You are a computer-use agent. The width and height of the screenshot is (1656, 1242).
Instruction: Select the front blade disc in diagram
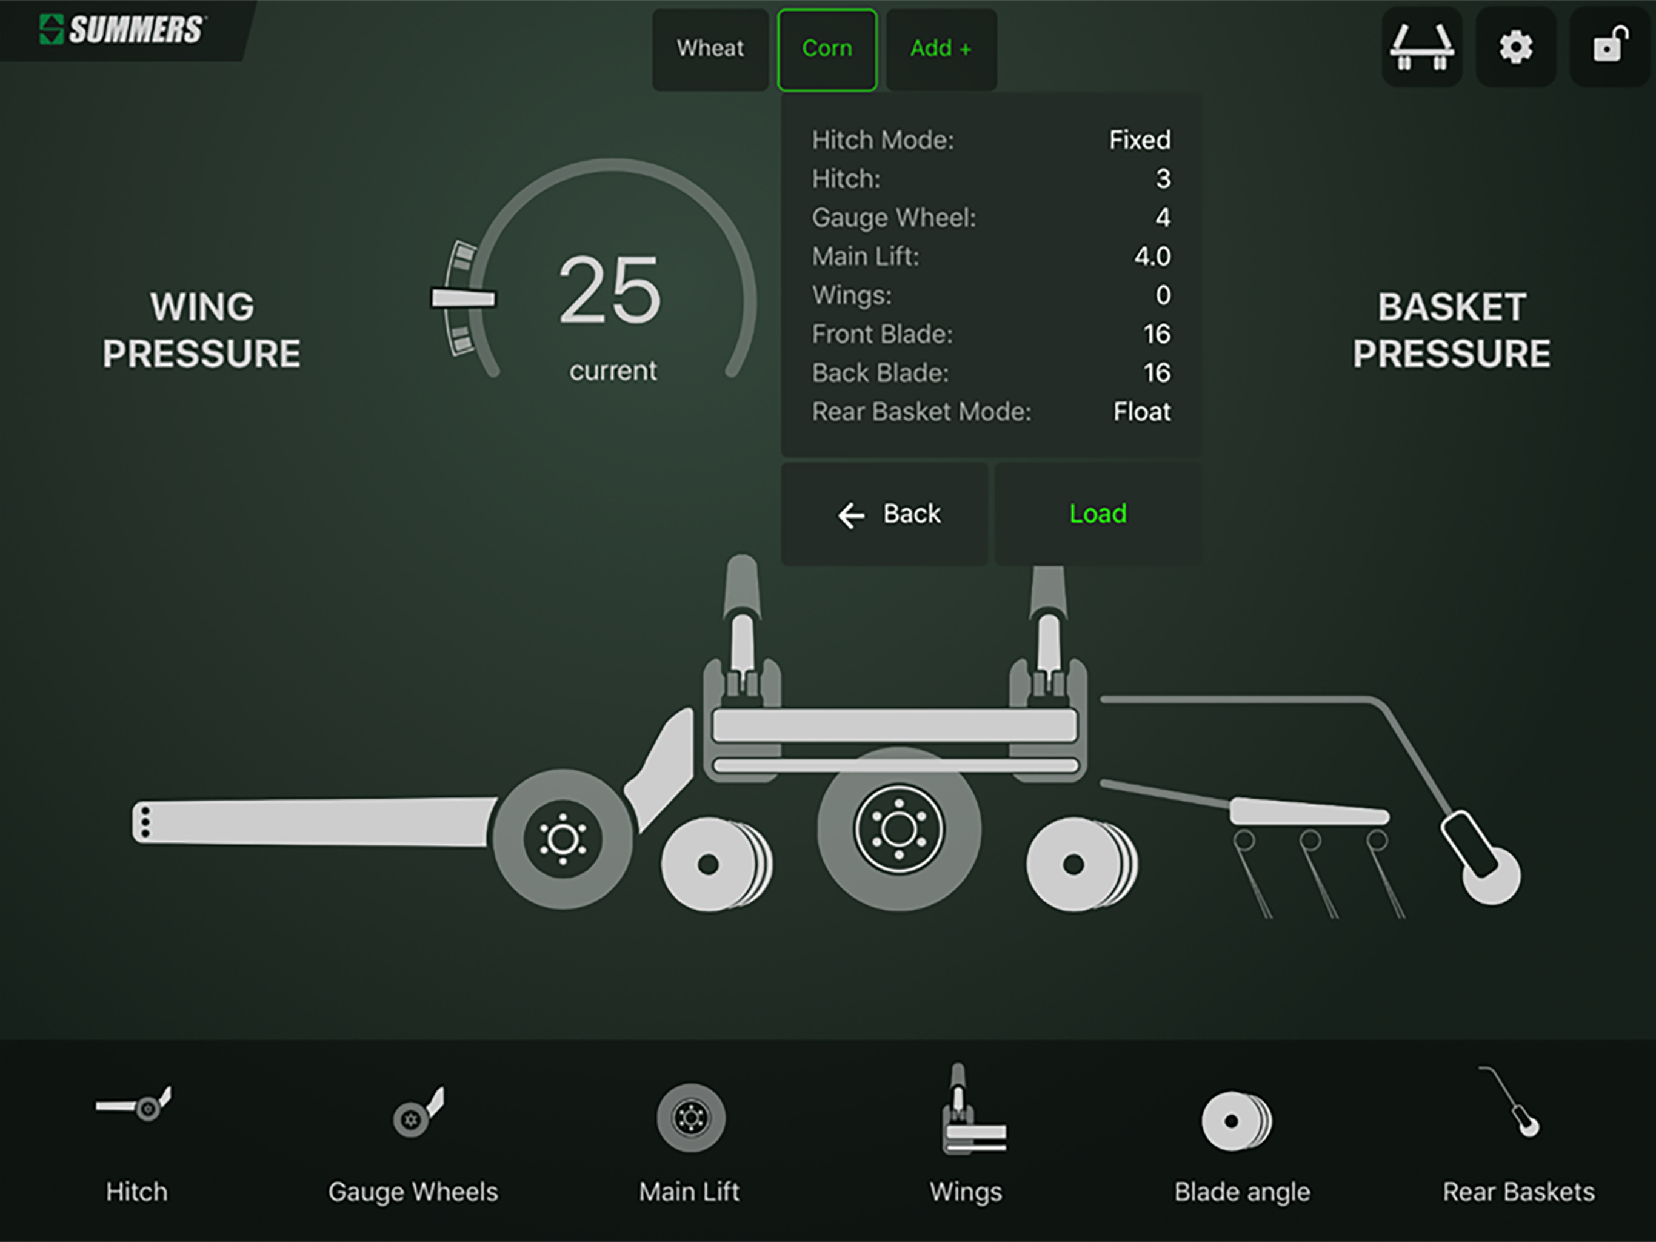[x=716, y=864]
